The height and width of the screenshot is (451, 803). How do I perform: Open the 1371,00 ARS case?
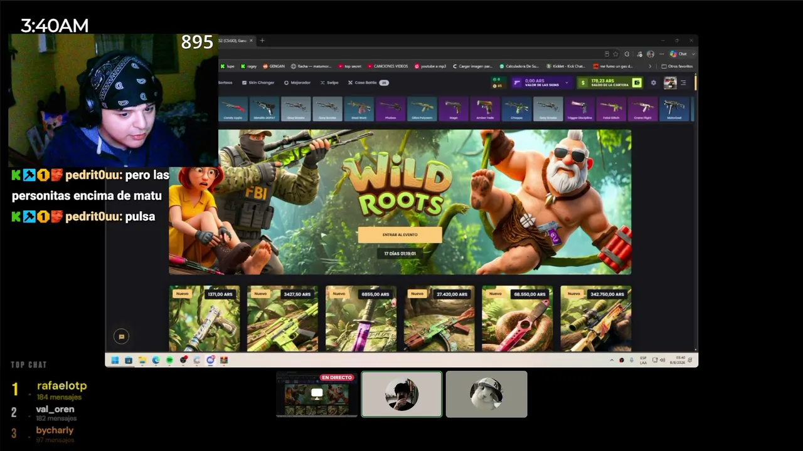[204, 318]
